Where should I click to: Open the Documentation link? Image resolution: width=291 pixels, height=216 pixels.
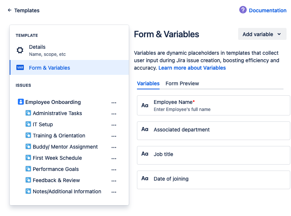tap(267, 10)
